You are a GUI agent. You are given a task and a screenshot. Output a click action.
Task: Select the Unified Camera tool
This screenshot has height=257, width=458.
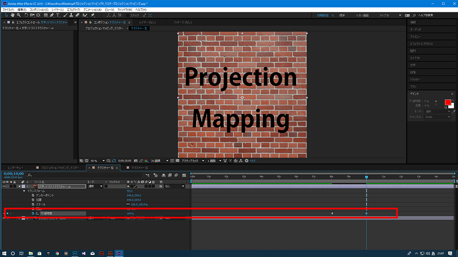click(32, 15)
